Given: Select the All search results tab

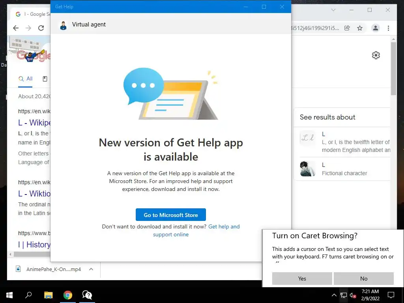Looking at the screenshot, I should click(25, 79).
